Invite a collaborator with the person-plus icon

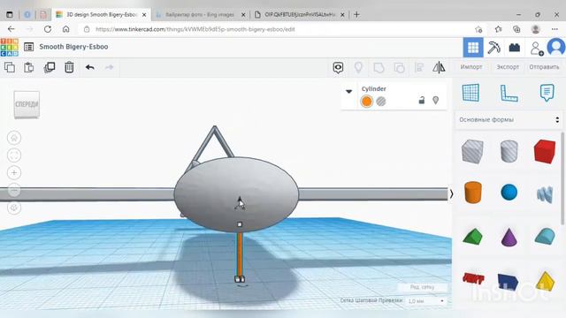click(x=537, y=48)
